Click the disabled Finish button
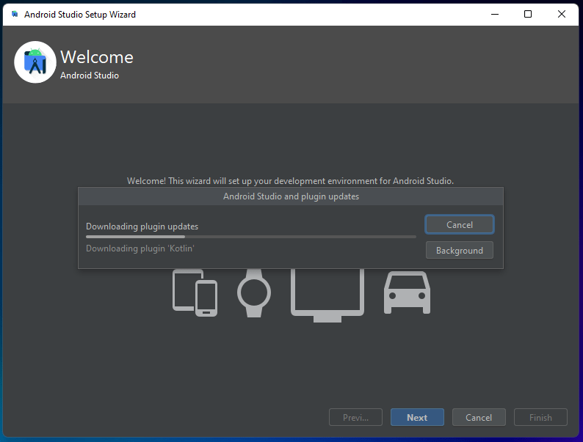The width and height of the screenshot is (583, 442). pyautogui.click(x=540, y=417)
